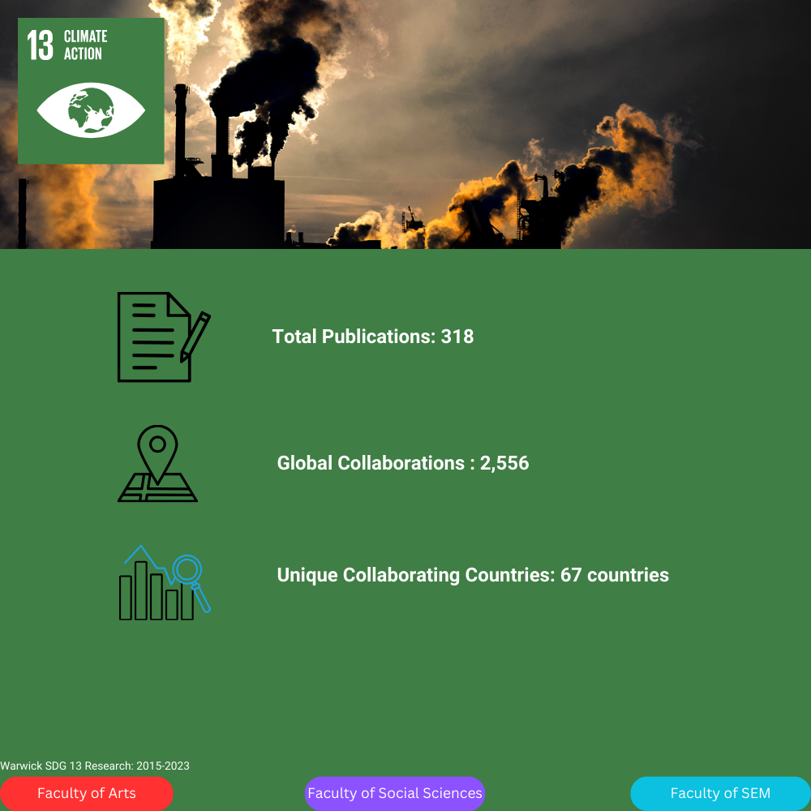The image size is (811, 811).
Task: Click the map location pin icon
Action: pyautogui.click(x=157, y=463)
